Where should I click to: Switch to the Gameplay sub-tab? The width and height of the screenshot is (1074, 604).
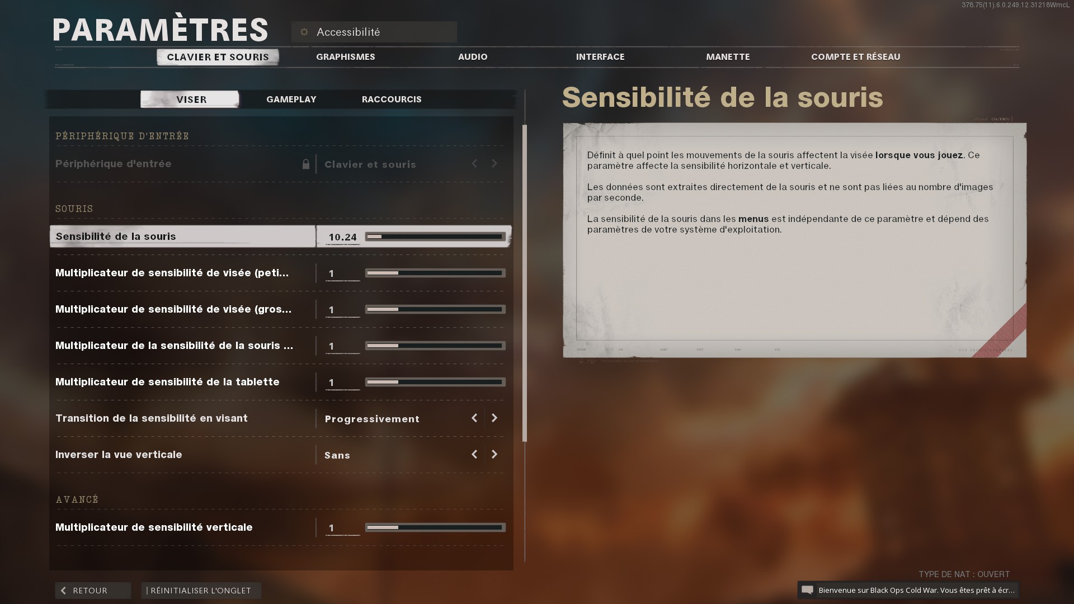[291, 99]
